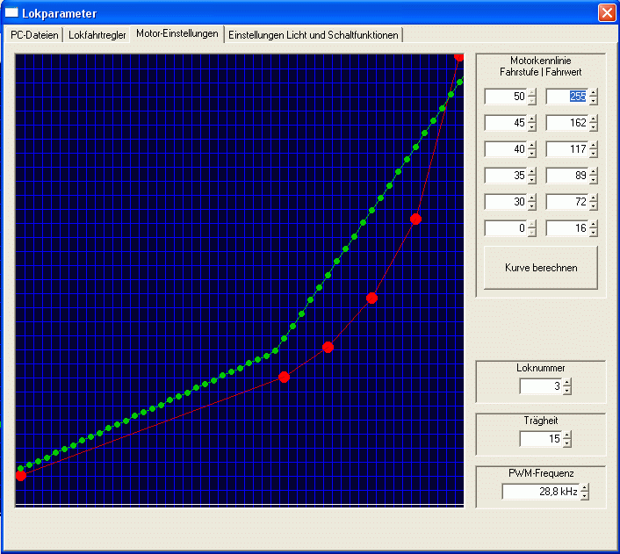Click the Fahrstufe field showing 40
This screenshot has height=554, width=620.
tap(505, 149)
